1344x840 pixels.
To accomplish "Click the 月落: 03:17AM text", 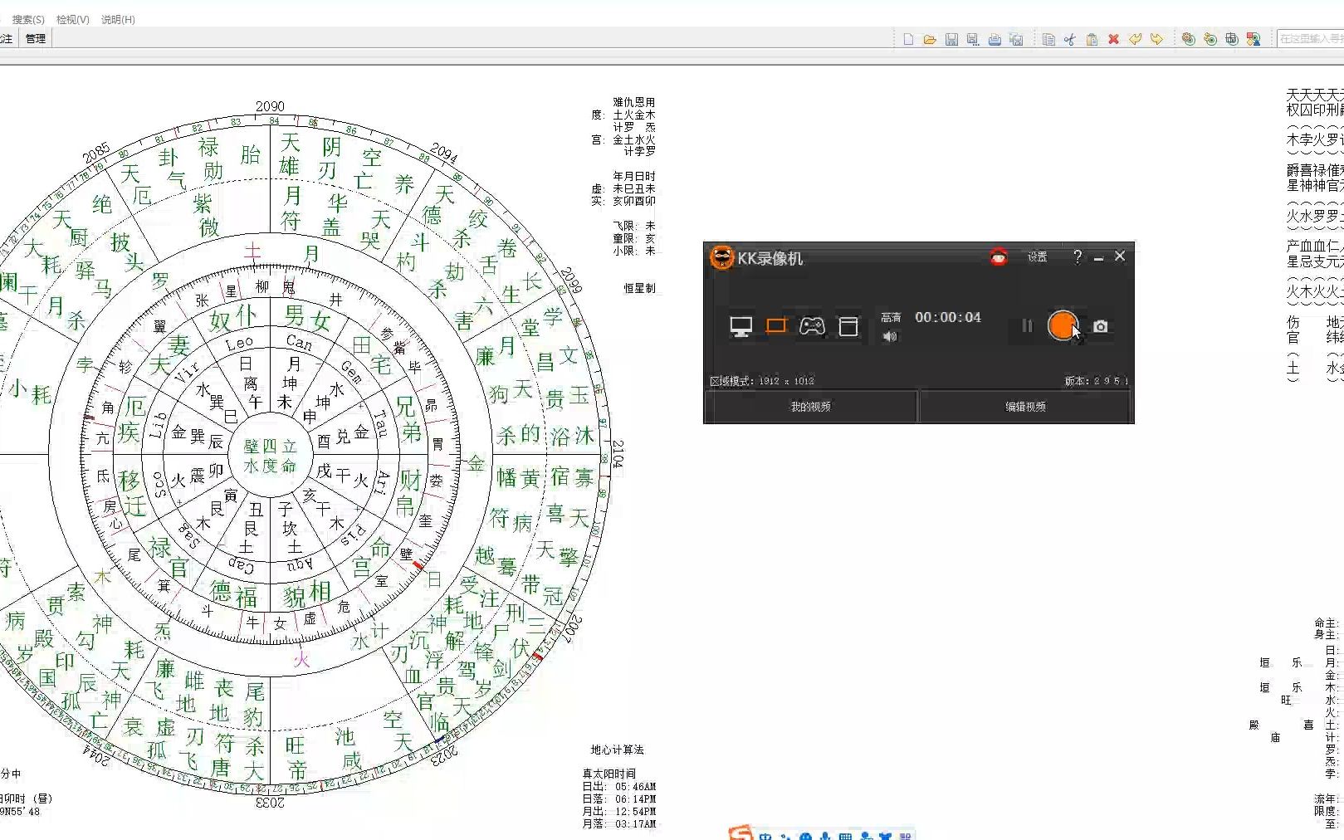I will point(618,823).
